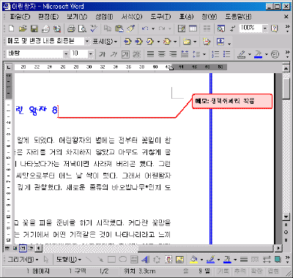
Task: Click the Print icon in standard toolbar
Action: pyautogui.click(x=71, y=29)
